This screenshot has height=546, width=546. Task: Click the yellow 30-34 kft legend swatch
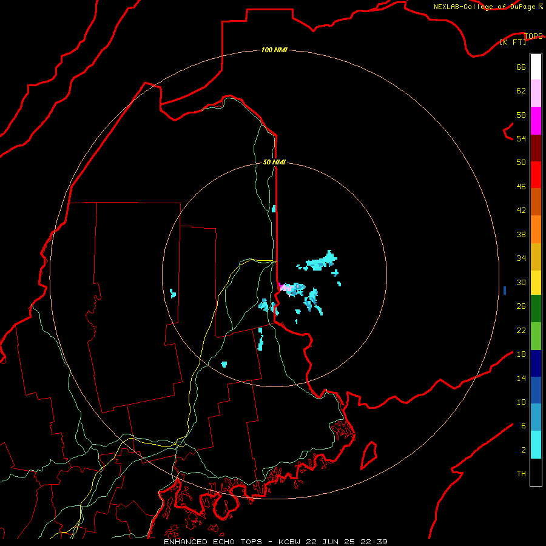(x=536, y=283)
